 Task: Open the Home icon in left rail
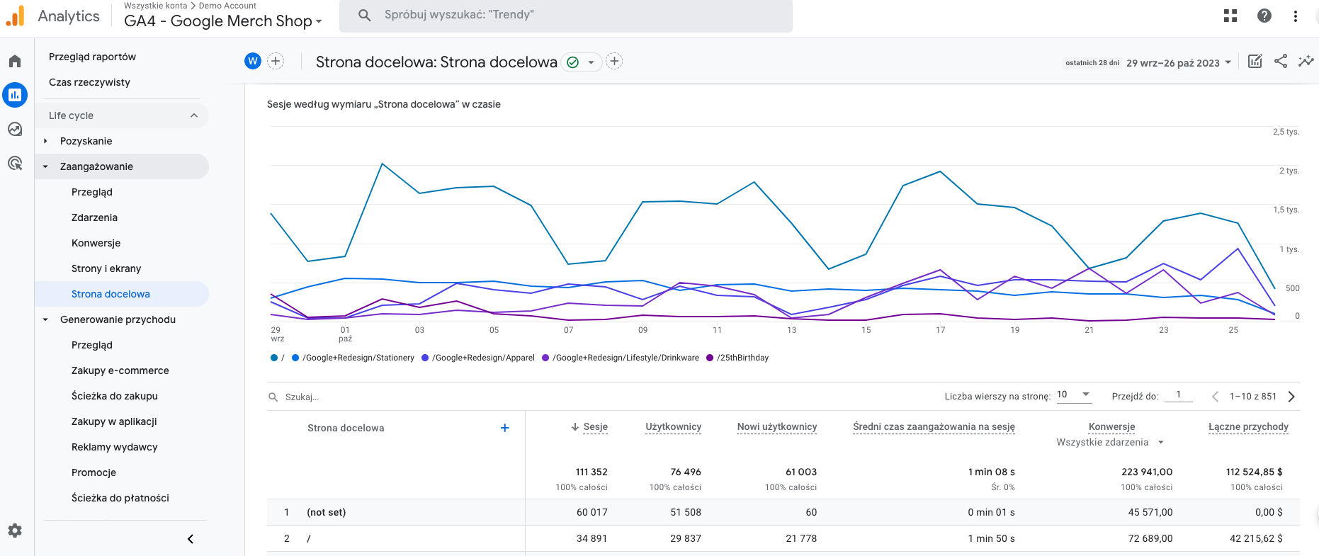click(15, 62)
